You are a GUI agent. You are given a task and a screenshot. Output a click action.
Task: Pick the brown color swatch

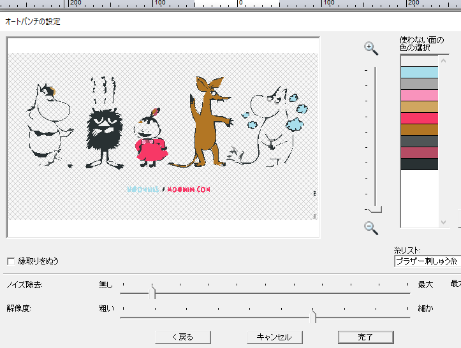pos(419,129)
